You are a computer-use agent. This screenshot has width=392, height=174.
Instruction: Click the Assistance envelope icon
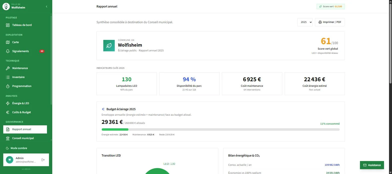(365, 165)
